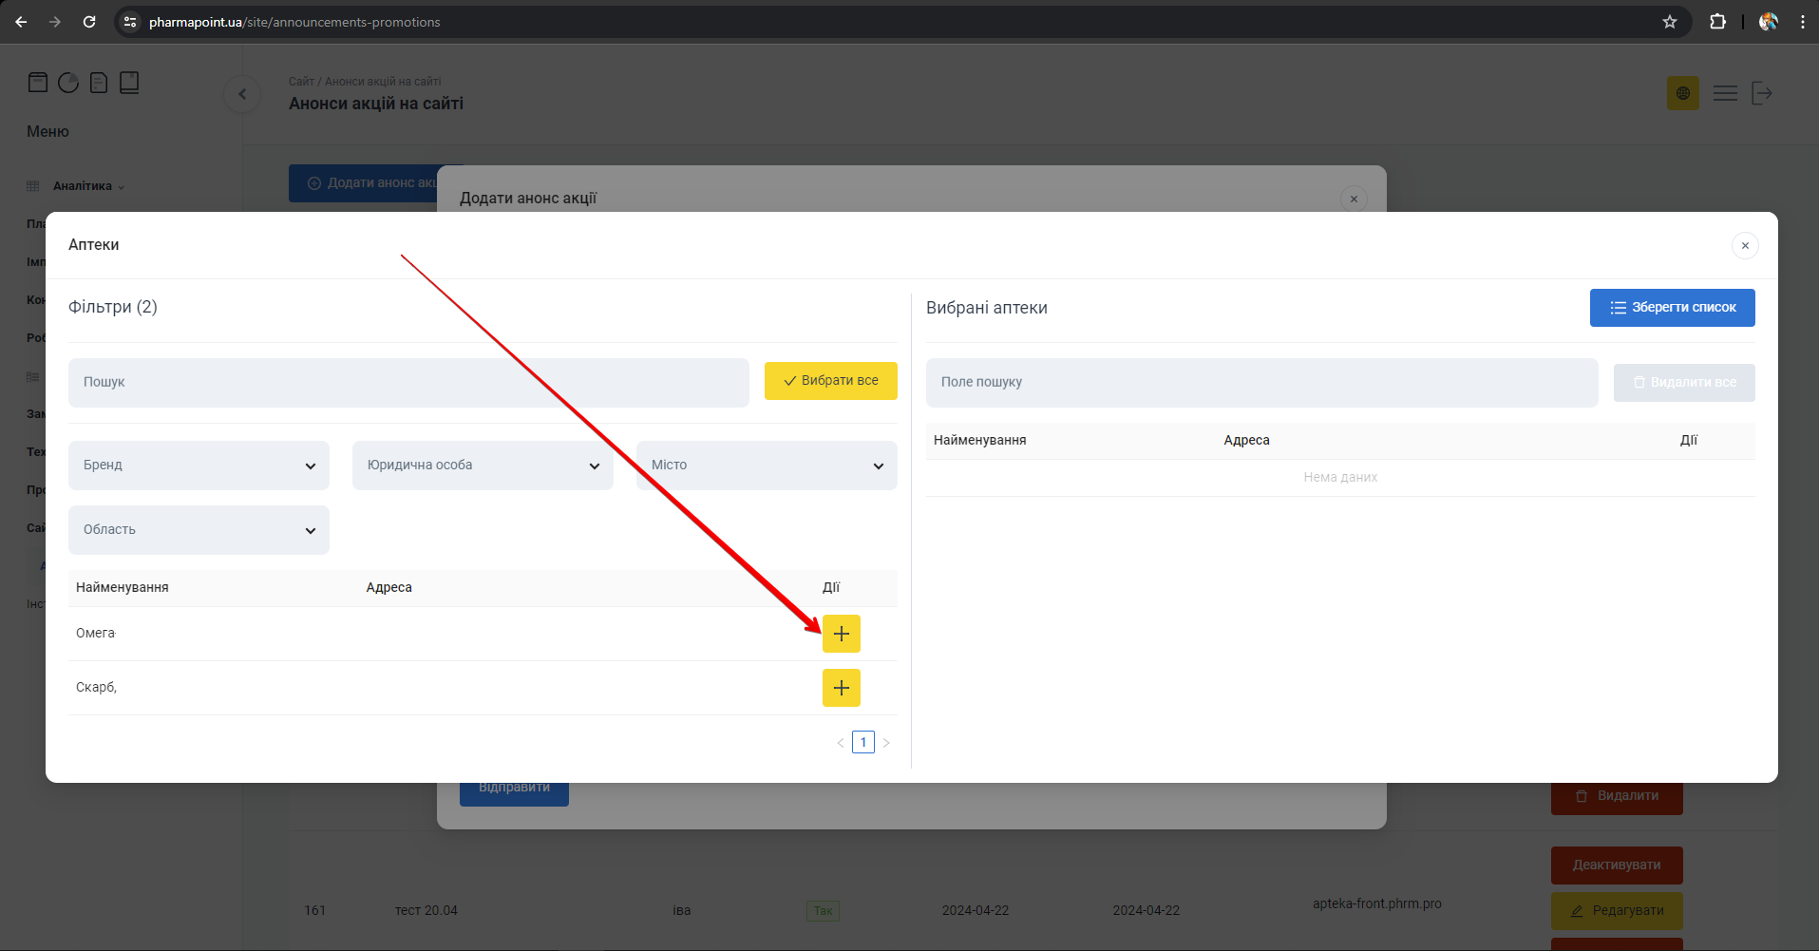Add Омега pharmacy with plus button
This screenshot has width=1819, height=951.
(841, 634)
